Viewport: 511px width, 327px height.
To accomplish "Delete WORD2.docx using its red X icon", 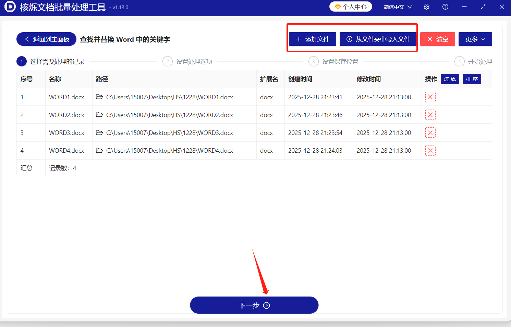I will pos(430,115).
